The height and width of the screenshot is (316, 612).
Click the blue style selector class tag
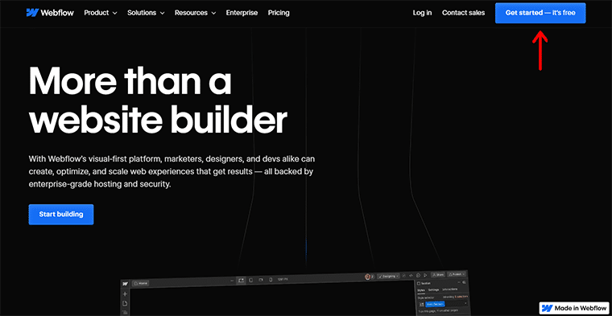435,304
